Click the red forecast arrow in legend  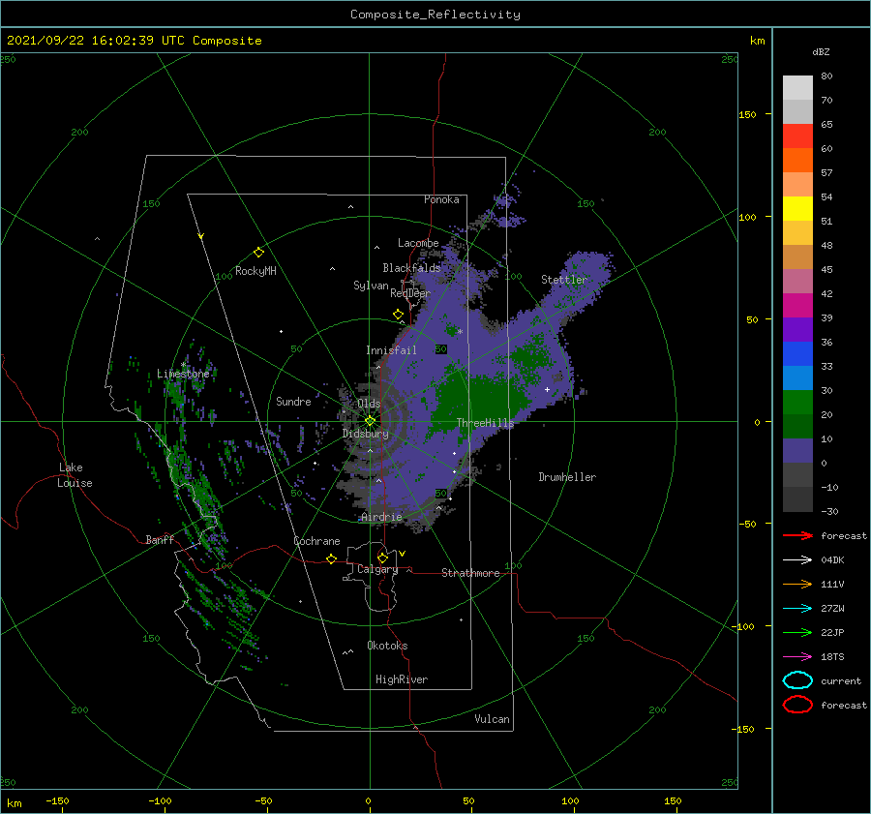797,535
